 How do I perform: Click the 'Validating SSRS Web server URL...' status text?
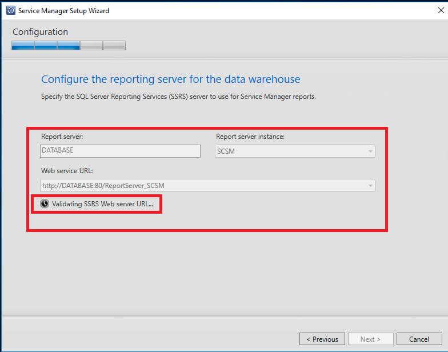point(102,204)
